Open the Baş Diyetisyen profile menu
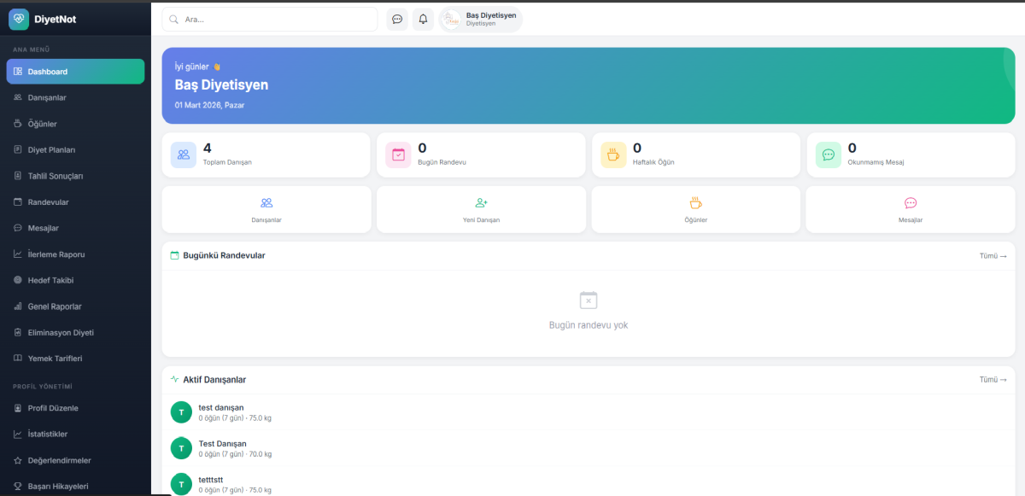Image resolution: width=1025 pixels, height=496 pixels. pos(480,19)
